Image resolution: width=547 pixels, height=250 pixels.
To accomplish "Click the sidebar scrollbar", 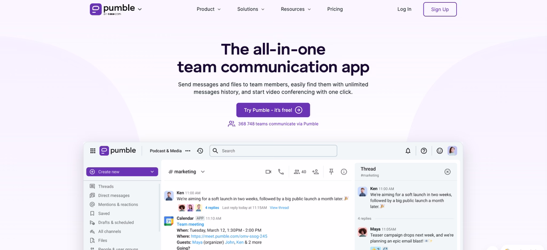I will [x=159, y=207].
